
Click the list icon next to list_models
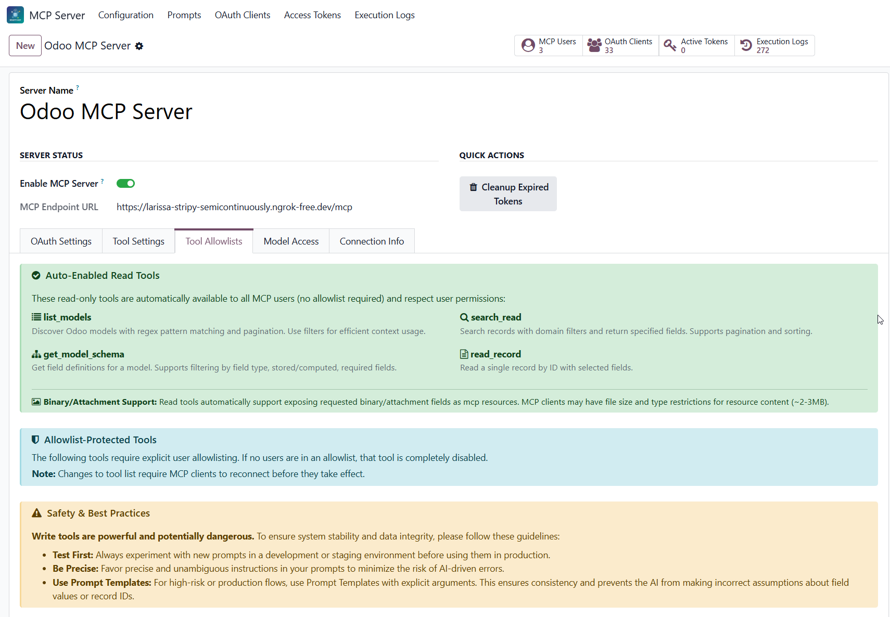point(36,317)
